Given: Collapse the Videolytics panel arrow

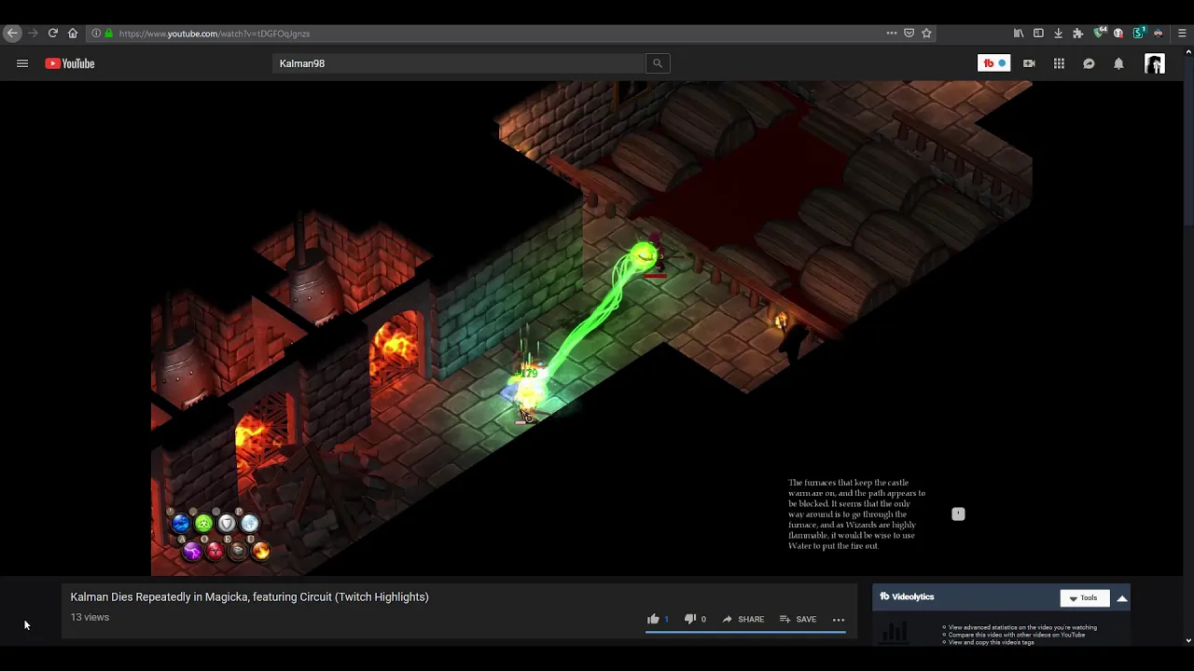Looking at the screenshot, I should coord(1122,598).
